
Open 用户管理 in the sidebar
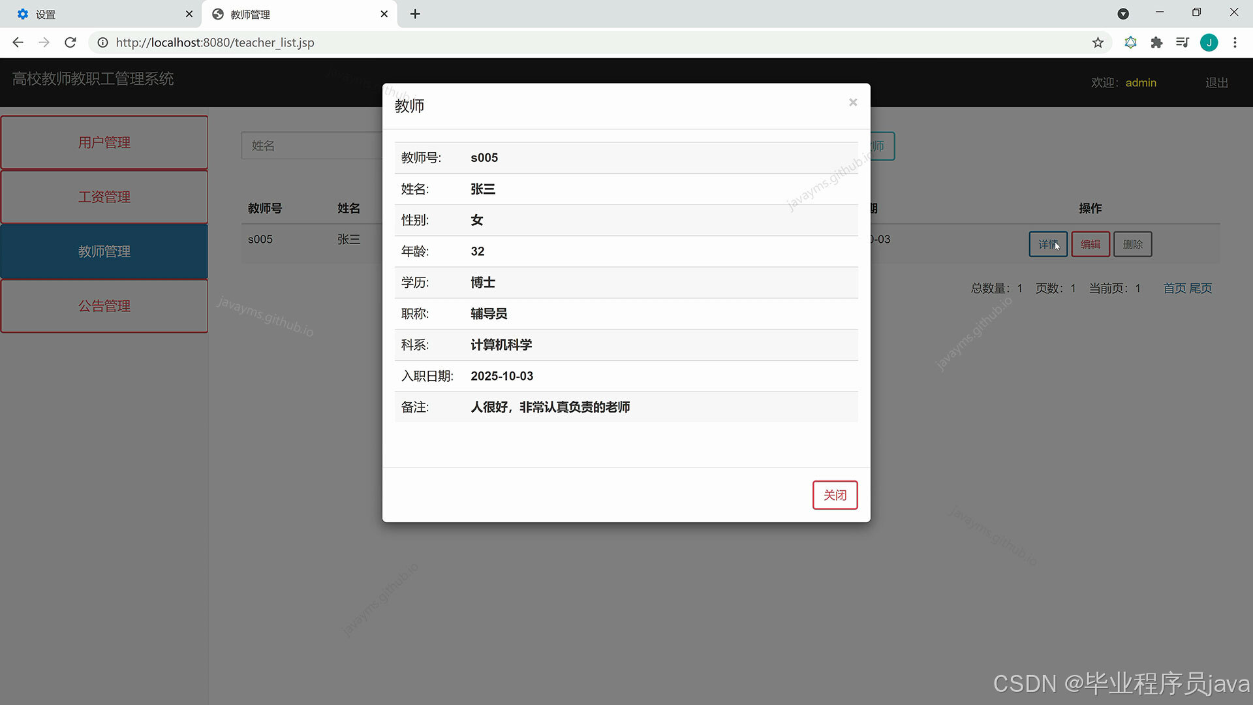click(x=104, y=142)
